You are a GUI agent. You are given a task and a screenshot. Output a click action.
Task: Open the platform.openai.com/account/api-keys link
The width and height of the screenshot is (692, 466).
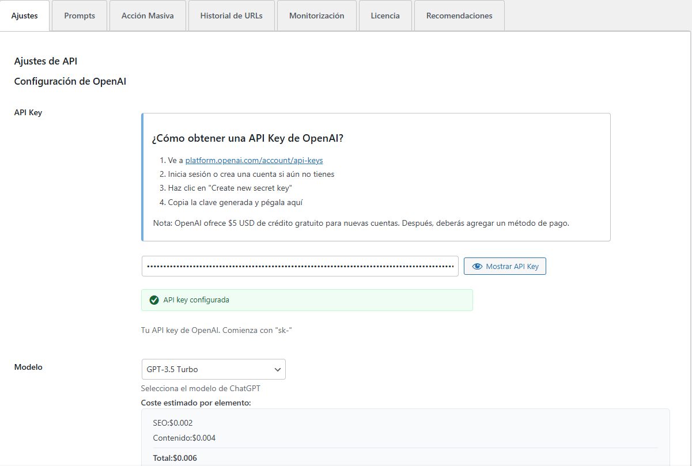pos(258,161)
